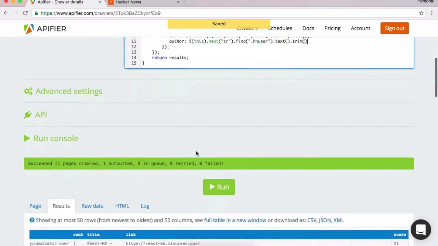Start the crawler with the Run button
Viewport: 438px width, 246px height.
coord(219,187)
